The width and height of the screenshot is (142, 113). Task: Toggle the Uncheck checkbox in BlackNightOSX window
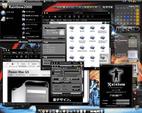click(x=57, y=89)
